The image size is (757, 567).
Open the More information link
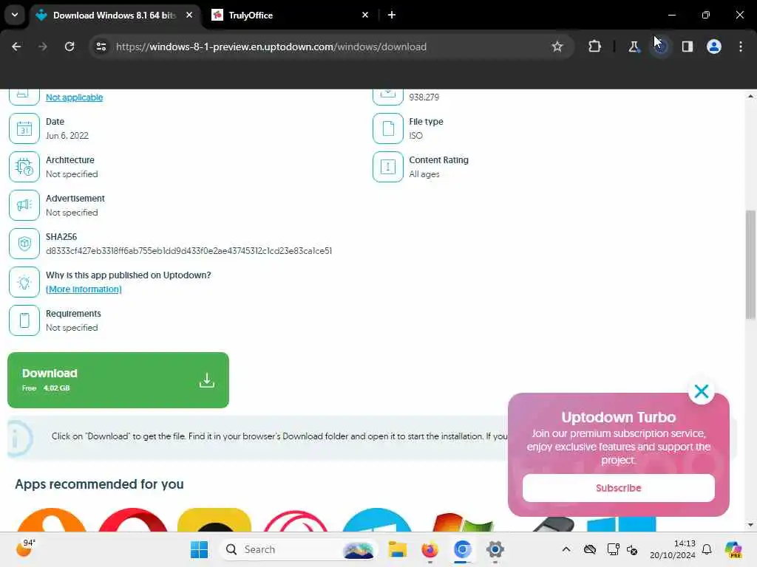click(84, 289)
